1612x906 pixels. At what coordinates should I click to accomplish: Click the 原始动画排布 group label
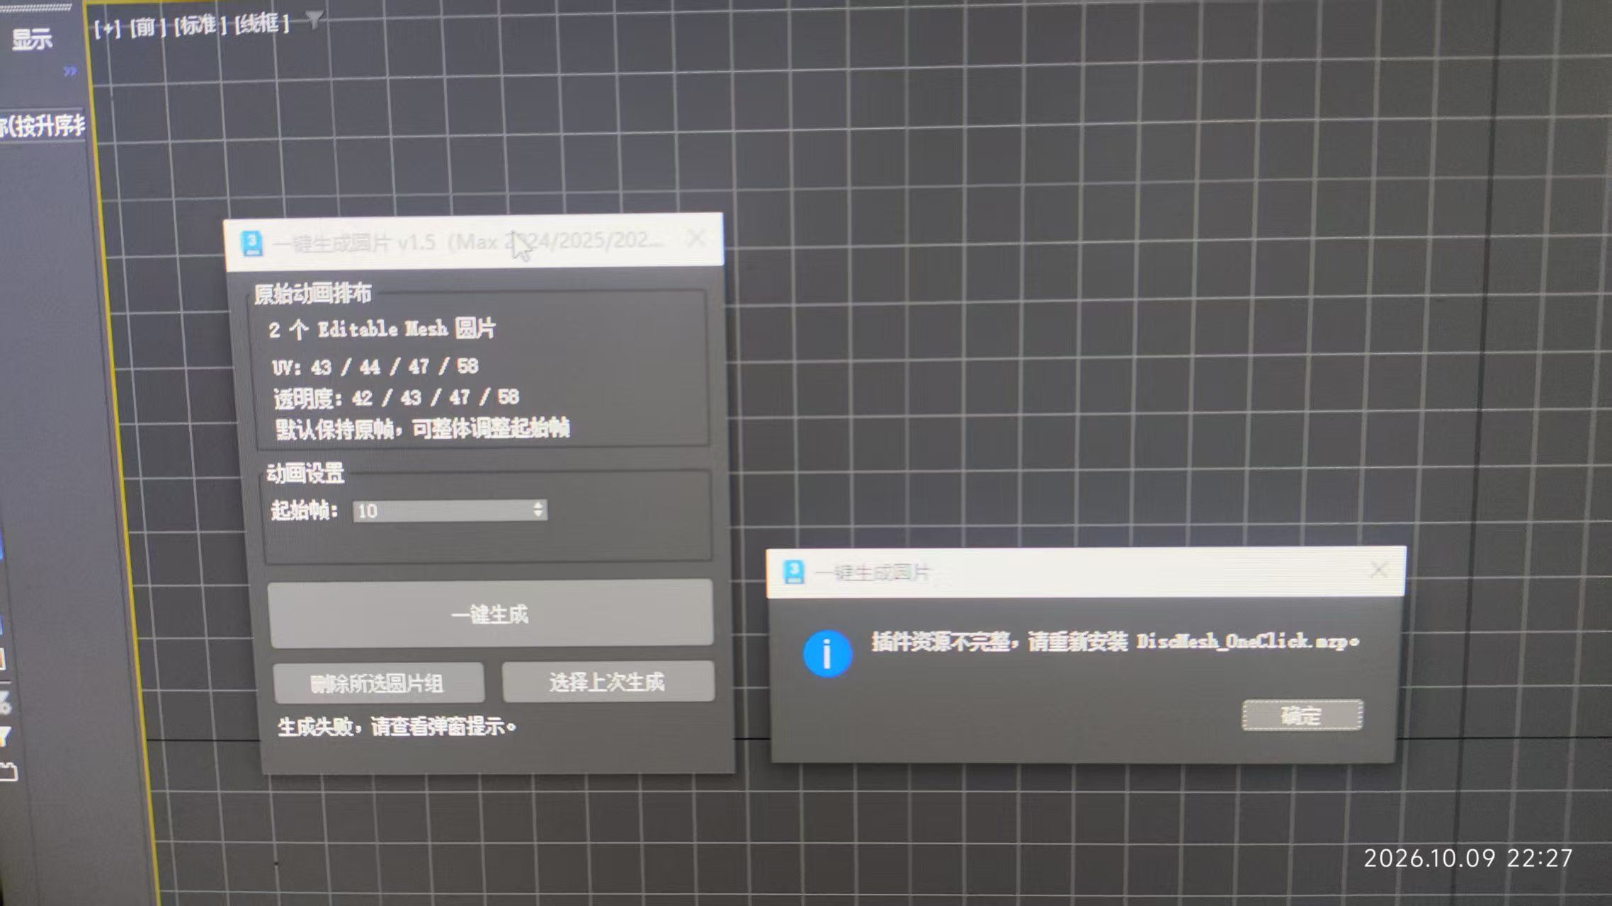click(x=313, y=293)
